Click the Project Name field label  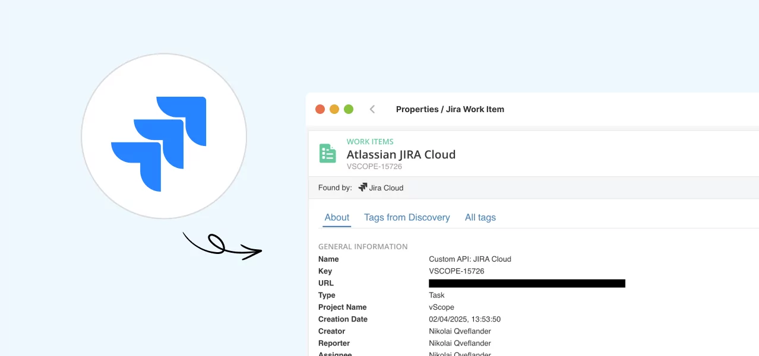click(x=342, y=307)
